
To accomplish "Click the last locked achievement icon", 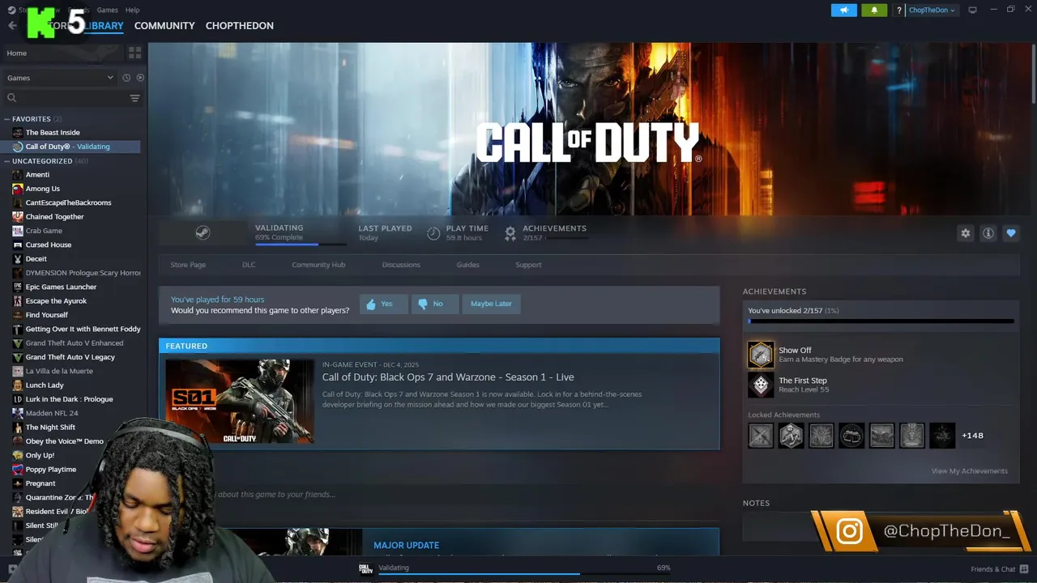I will pos(942,436).
